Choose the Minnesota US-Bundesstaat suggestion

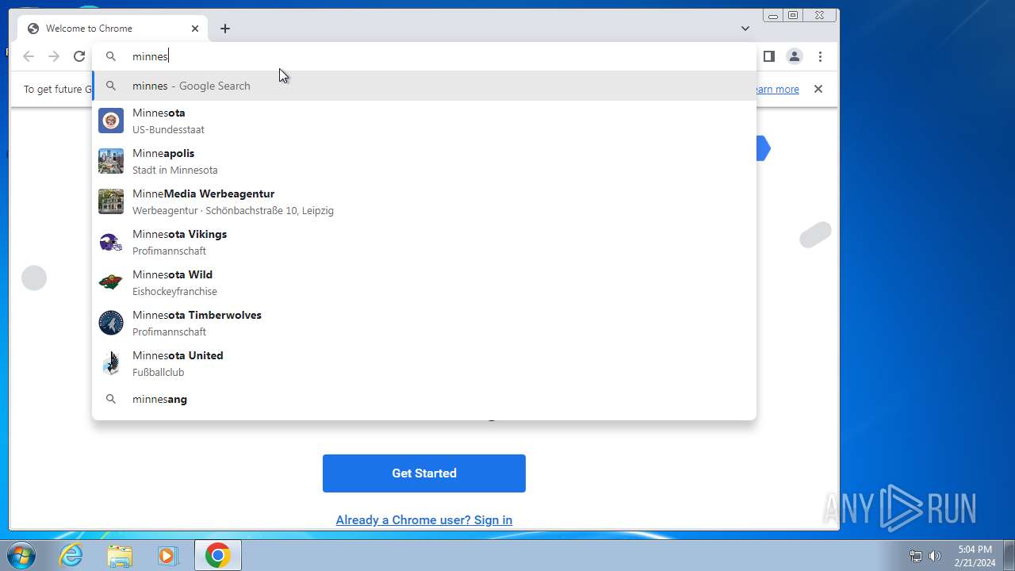click(x=424, y=121)
